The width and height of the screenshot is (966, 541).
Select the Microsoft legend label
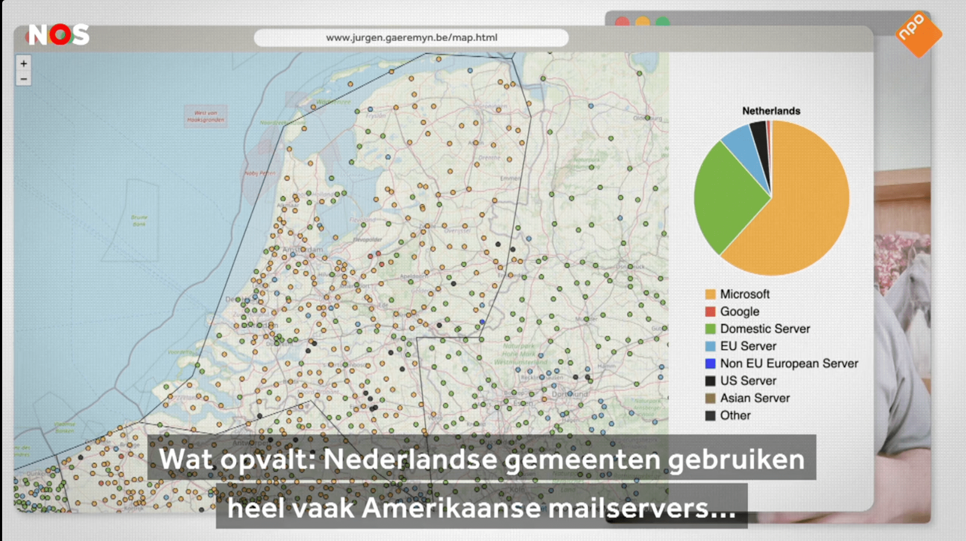(x=745, y=294)
